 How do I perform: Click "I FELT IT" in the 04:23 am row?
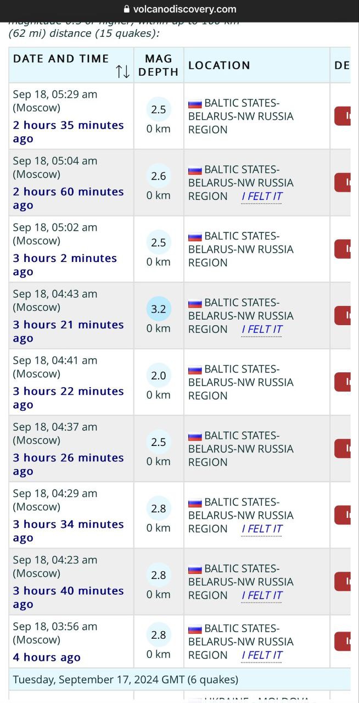[x=261, y=595]
